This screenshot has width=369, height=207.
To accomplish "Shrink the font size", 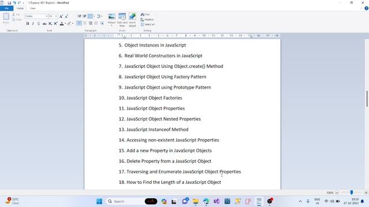I will (66, 16).
